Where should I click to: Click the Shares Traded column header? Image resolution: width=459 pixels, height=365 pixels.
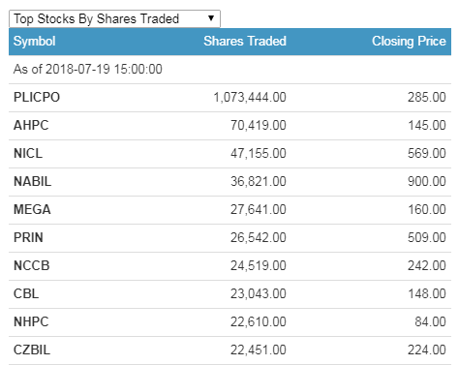click(245, 42)
